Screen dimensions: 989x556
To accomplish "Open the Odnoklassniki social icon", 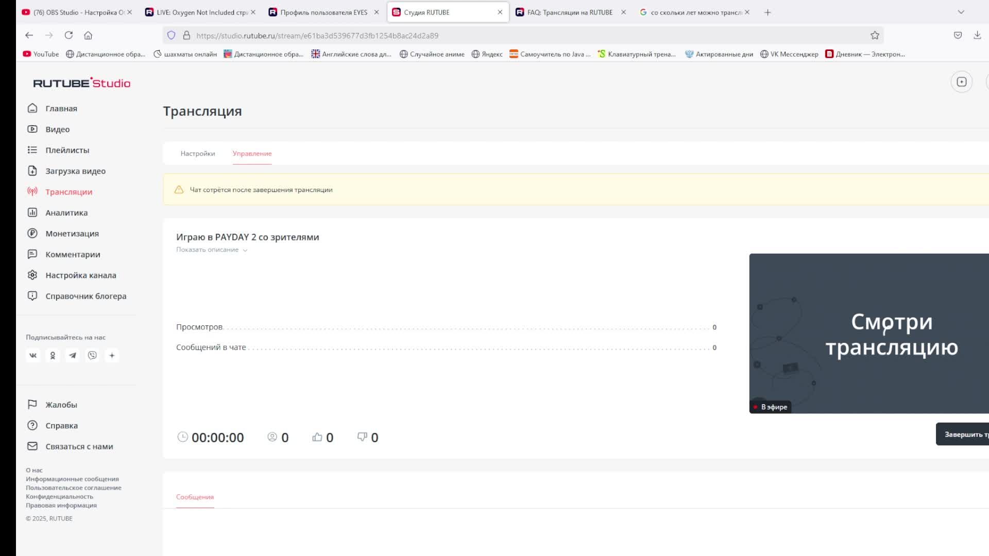I will pyautogui.click(x=53, y=355).
